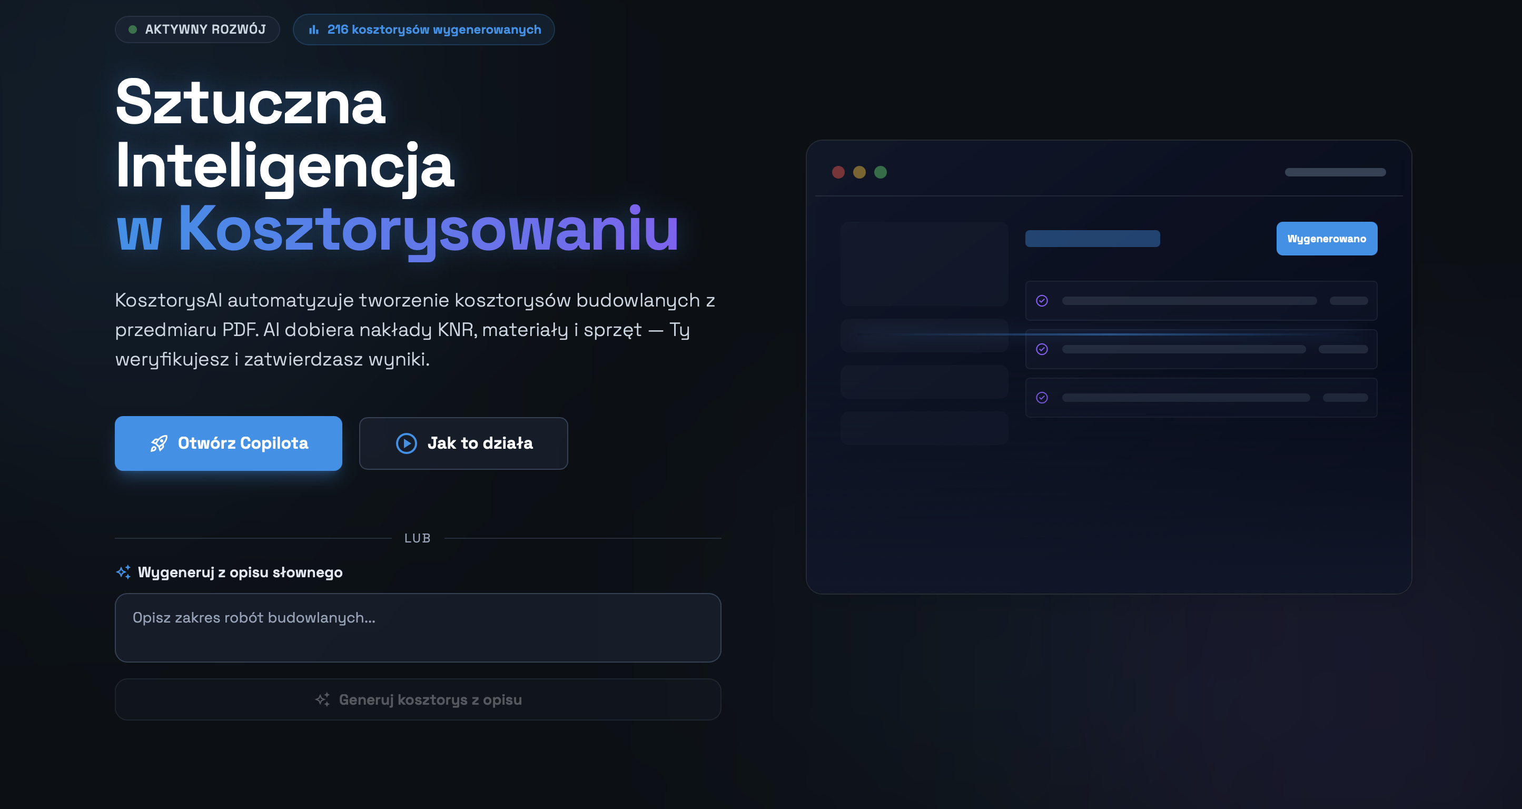Click the rocket icon on Otwórz Copilota
1522x809 pixels.
click(159, 443)
